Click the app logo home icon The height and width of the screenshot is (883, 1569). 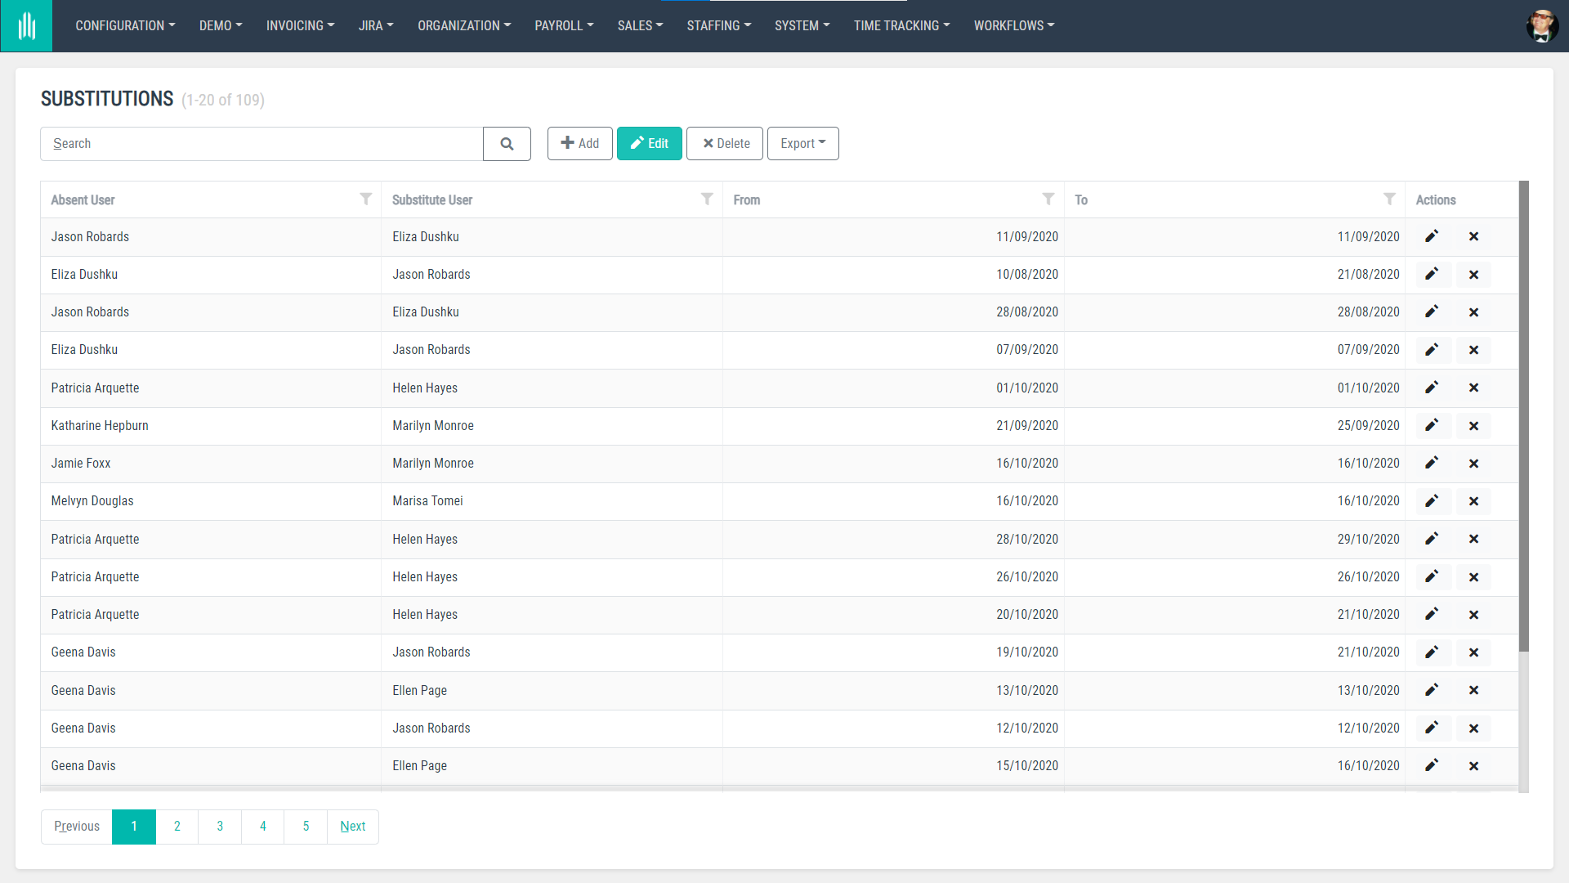pos(26,26)
